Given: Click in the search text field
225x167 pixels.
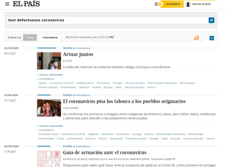Looking at the screenshot, I should coord(108,20).
